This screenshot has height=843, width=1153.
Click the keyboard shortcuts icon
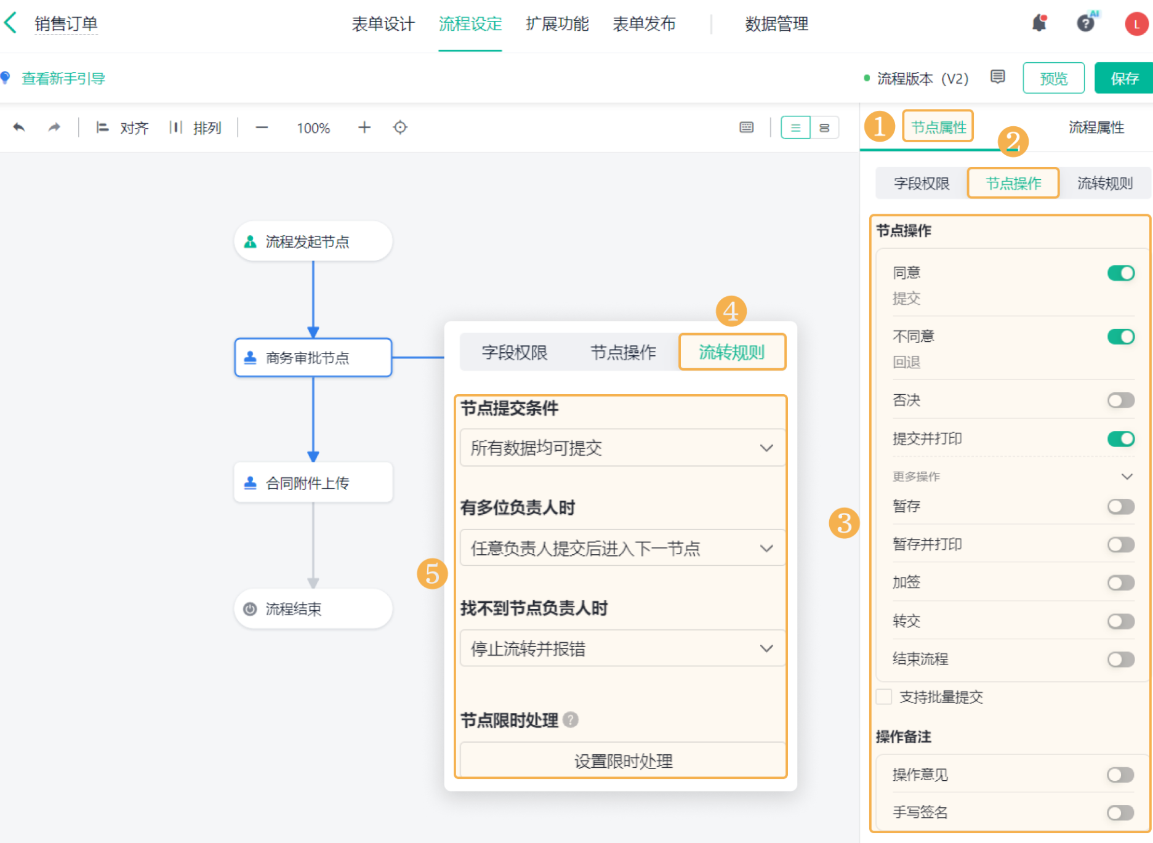point(746,127)
